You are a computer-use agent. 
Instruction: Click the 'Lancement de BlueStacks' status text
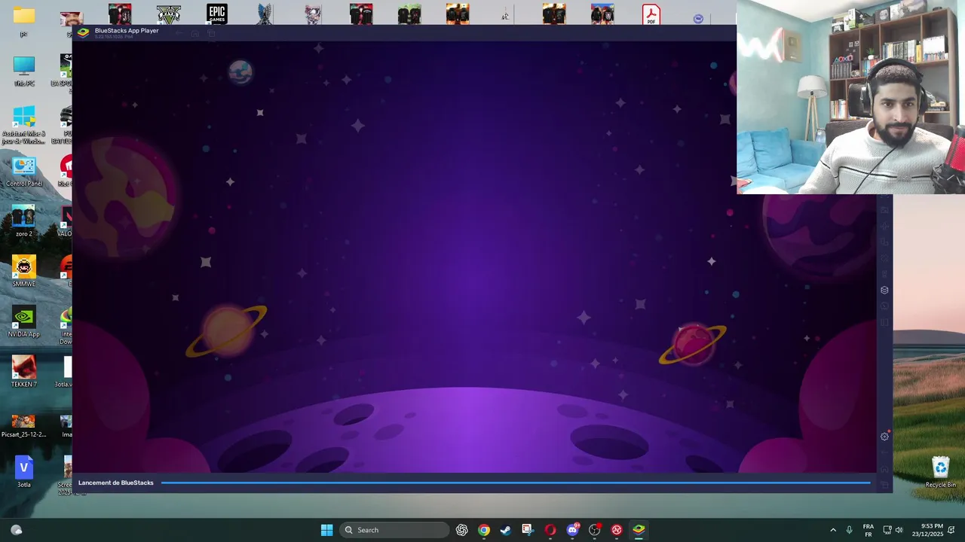point(116,483)
